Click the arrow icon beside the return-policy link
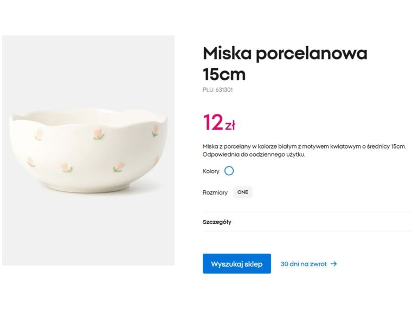Viewport: 412px width, 309px height. coord(334,264)
